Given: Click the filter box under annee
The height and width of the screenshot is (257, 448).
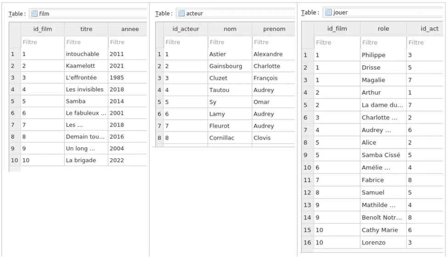Looking at the screenshot, I should tap(128, 42).
